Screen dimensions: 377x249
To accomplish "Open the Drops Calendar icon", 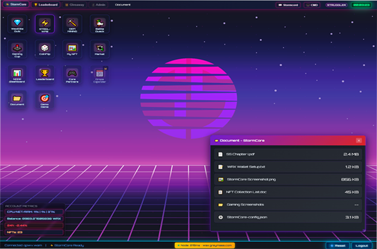I will 100,75.
